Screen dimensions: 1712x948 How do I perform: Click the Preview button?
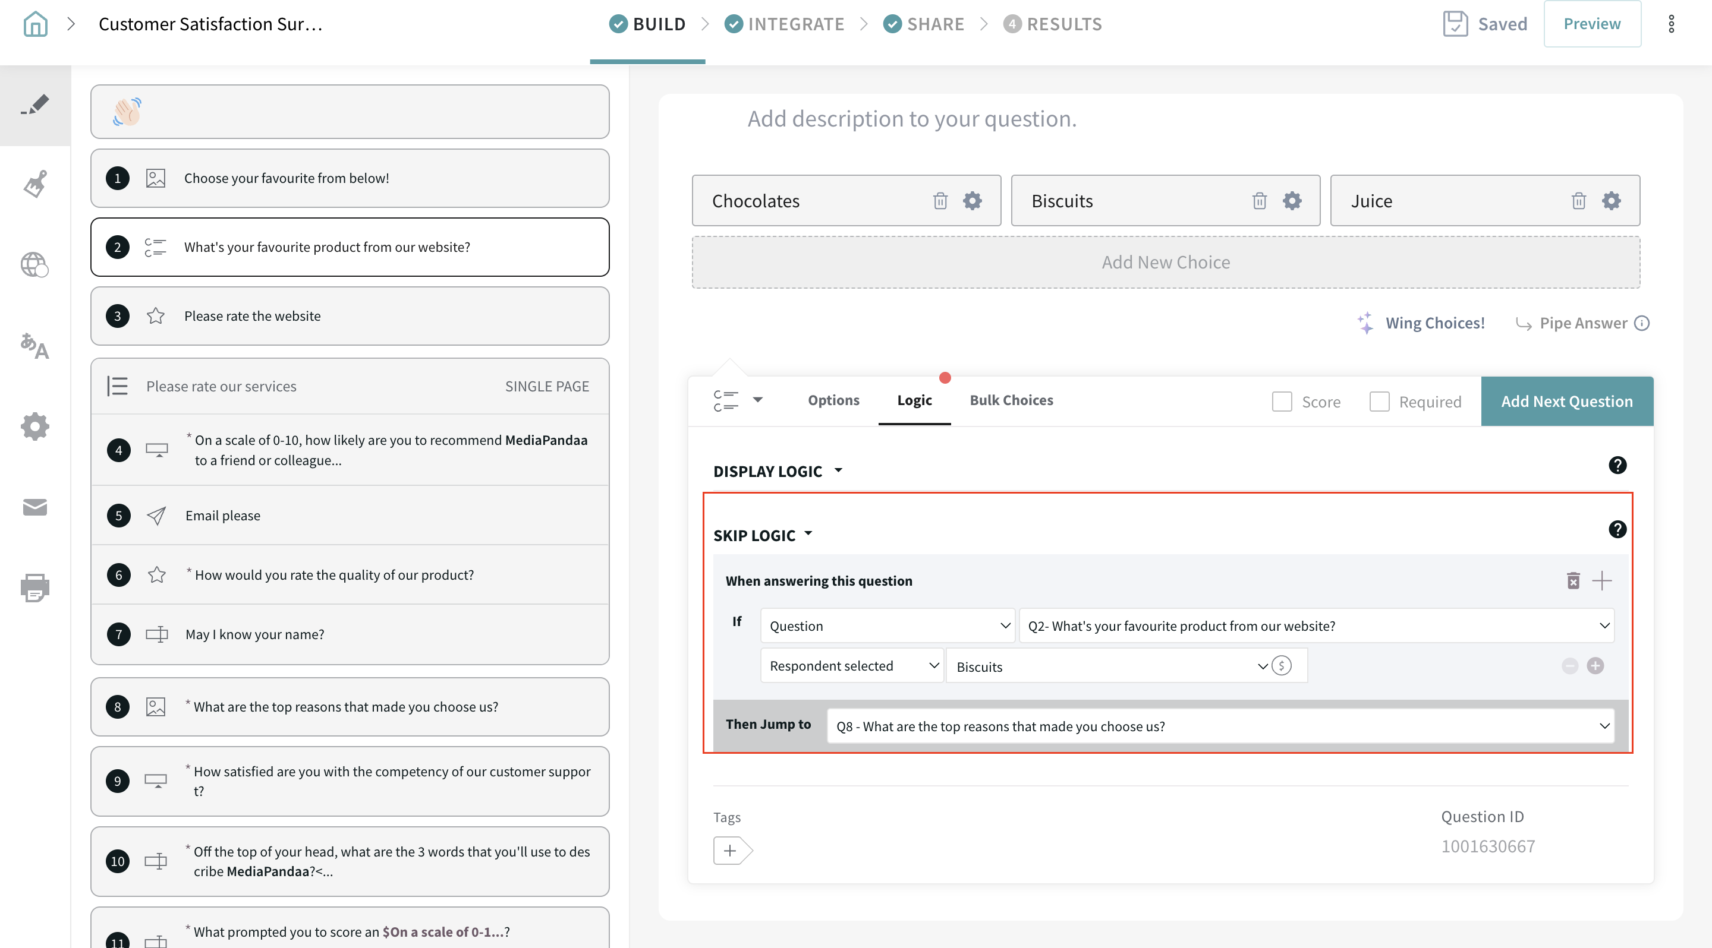(1591, 24)
